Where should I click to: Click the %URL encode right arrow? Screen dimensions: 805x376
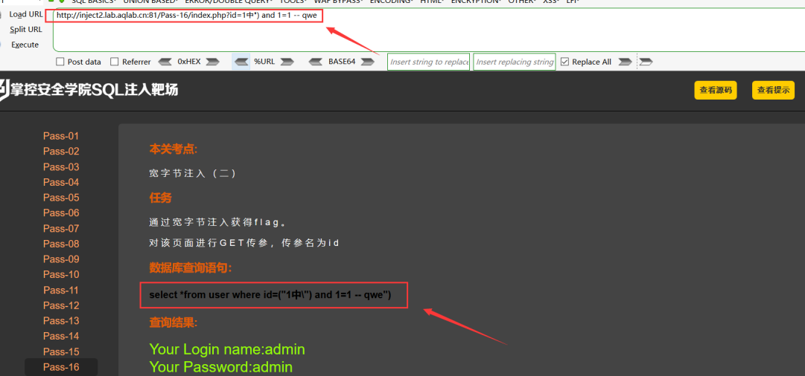pos(287,62)
